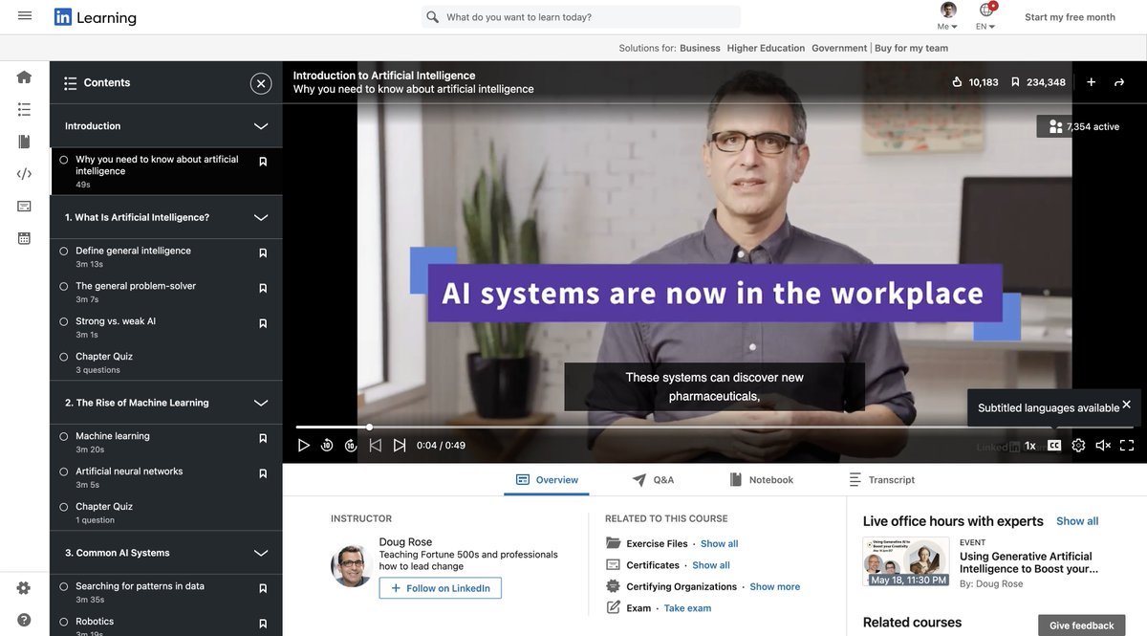
Task: Open the code brackets icon in sidebar
Action: pos(25,174)
